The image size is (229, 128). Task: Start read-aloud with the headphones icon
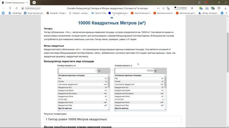[x=158, y=8]
